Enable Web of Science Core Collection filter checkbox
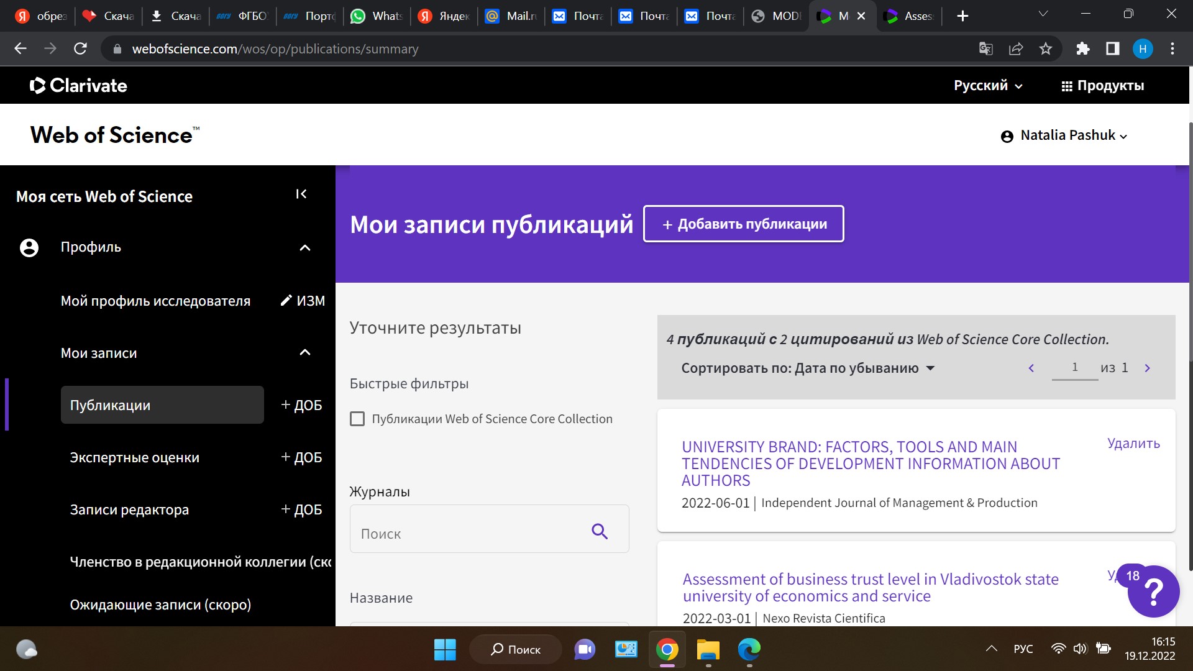This screenshot has height=671, width=1193. (x=357, y=419)
